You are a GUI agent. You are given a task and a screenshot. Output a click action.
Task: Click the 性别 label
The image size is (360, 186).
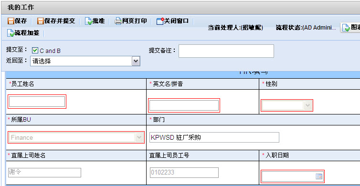271,84
